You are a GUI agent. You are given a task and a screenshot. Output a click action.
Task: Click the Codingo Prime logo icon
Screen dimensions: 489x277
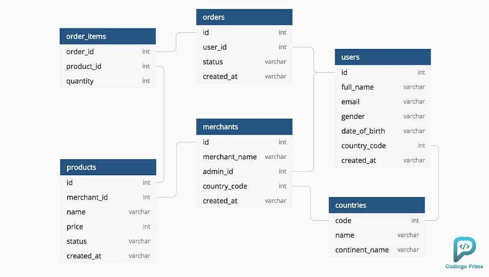tap(465, 249)
